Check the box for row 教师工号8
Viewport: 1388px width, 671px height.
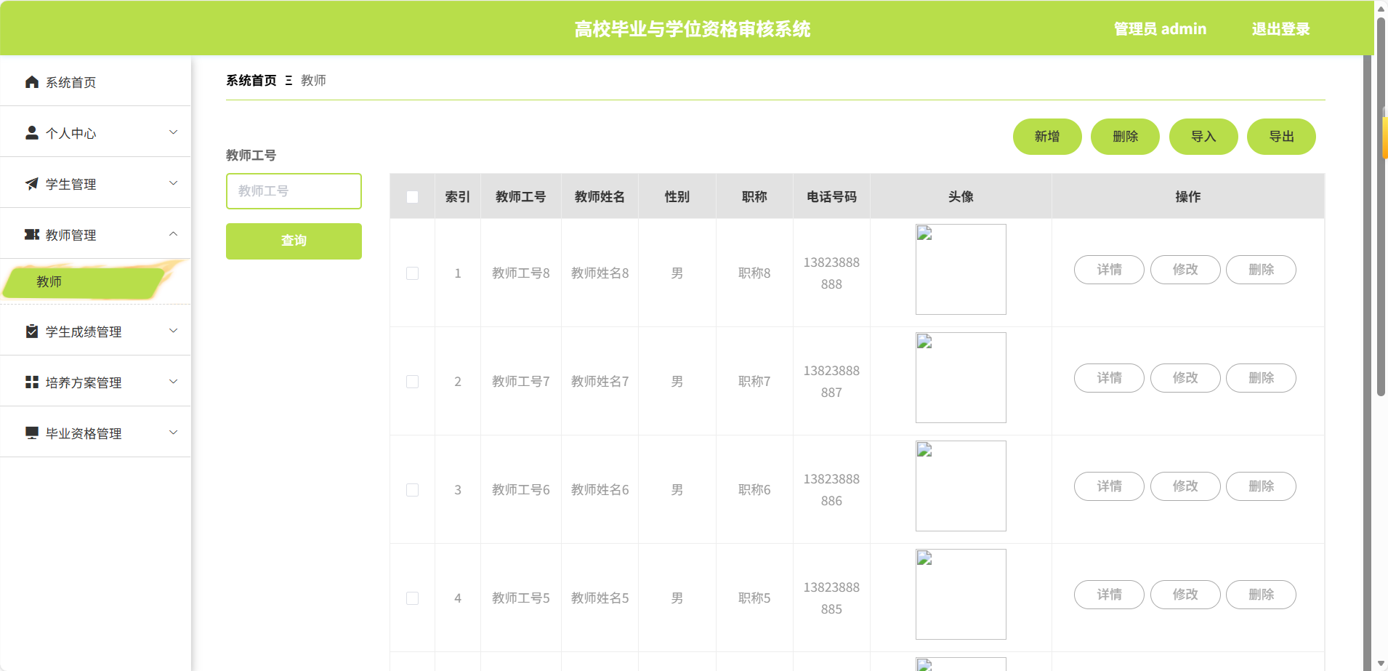click(x=412, y=273)
